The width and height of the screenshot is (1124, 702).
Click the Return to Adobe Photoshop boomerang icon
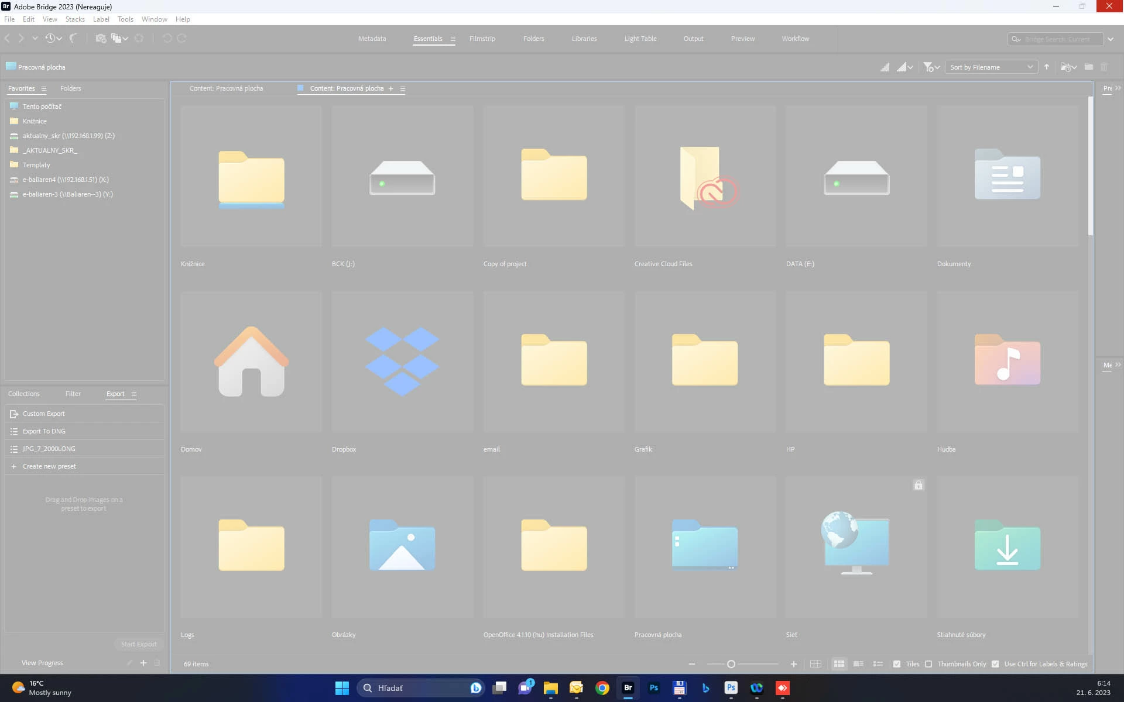[x=73, y=39]
